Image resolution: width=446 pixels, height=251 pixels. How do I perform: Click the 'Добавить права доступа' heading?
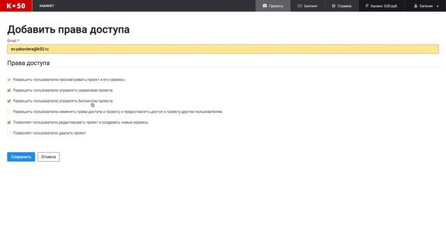click(68, 29)
